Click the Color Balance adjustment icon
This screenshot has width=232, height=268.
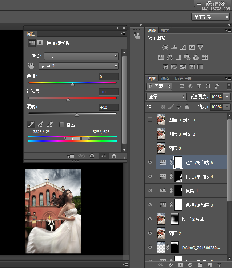click(x=169, y=57)
